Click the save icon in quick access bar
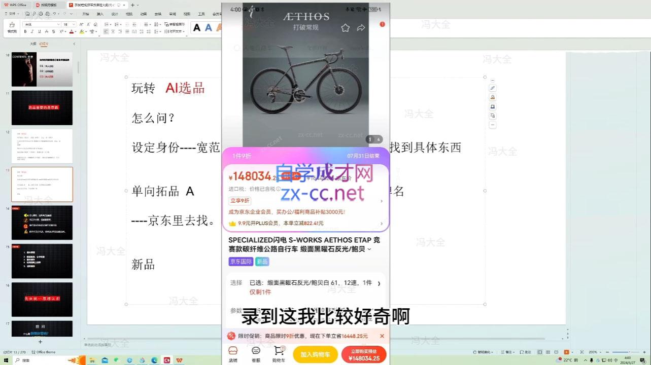The image size is (651, 365). click(x=27, y=14)
